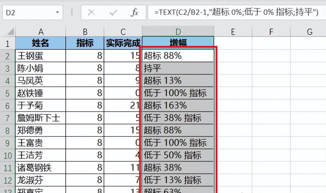Click cell containing 诸葛钢铁

click(41, 168)
